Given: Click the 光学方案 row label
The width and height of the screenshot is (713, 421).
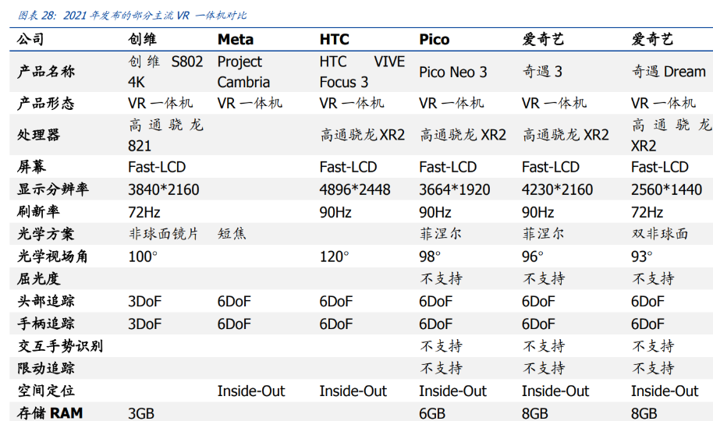Looking at the screenshot, I should 45,234.
